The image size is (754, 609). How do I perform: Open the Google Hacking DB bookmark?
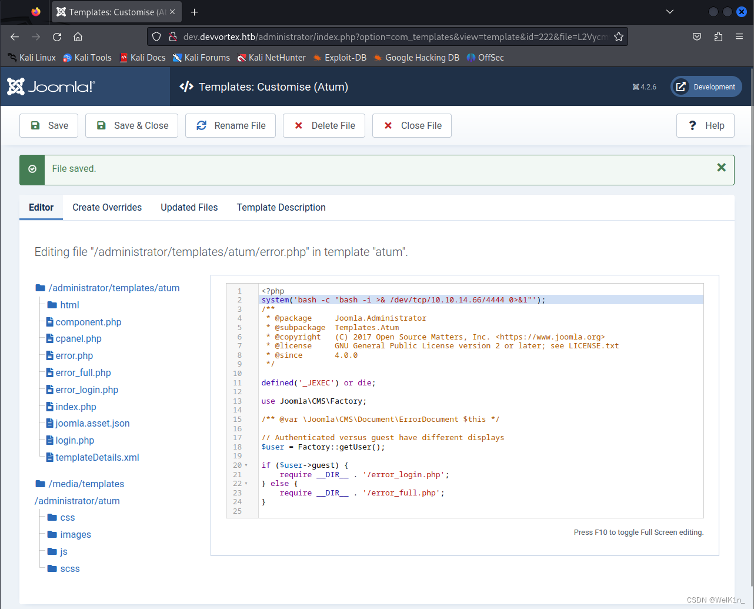click(x=416, y=57)
